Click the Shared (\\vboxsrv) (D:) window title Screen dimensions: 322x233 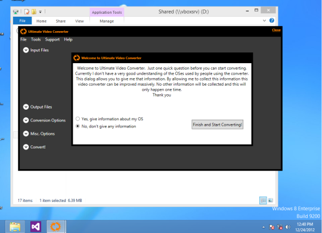[x=184, y=12]
